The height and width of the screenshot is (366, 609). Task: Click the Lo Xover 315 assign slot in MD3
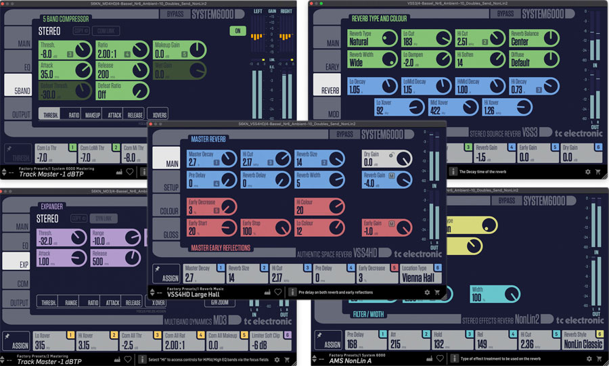click(54, 341)
